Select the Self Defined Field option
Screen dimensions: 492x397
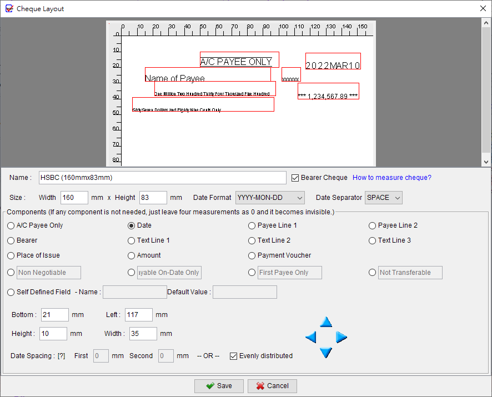coord(11,292)
